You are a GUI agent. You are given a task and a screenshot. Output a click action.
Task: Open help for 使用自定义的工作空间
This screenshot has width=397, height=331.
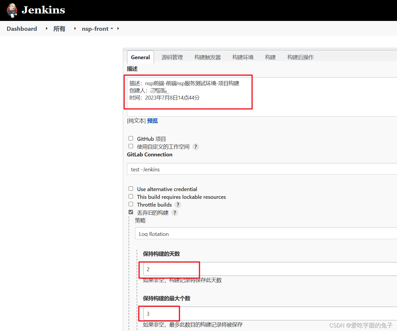point(196,147)
